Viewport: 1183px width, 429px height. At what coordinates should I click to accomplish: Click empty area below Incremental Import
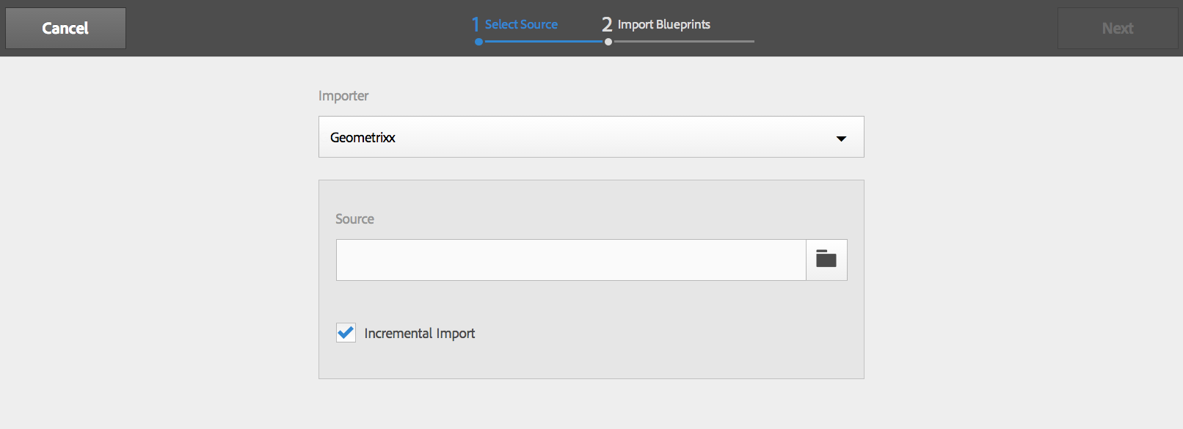(x=591, y=362)
